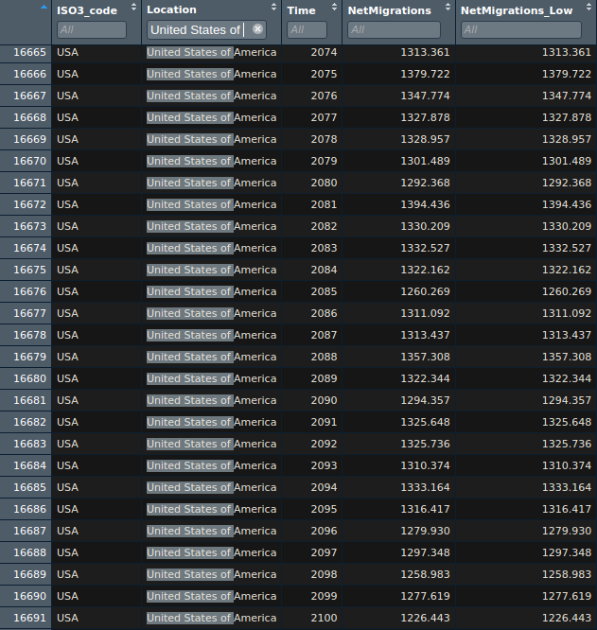The width and height of the screenshot is (597, 630).
Task: Focus the NetMigrations_Low filter field
Action: click(522, 30)
